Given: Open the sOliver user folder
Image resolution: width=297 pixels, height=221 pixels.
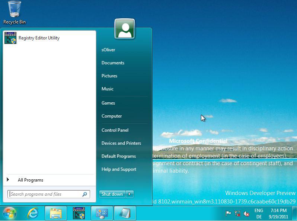Looking at the screenshot, I should [108, 50].
